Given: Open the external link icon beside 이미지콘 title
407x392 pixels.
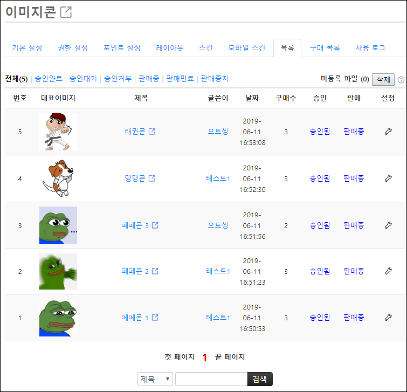Looking at the screenshot, I should pyautogui.click(x=66, y=12).
